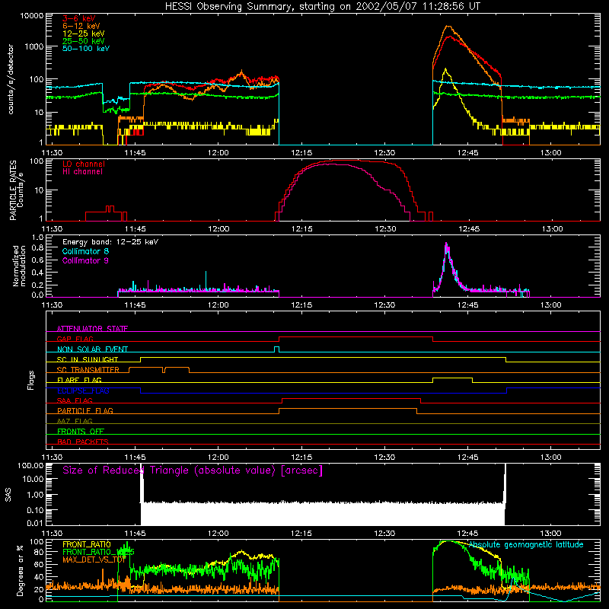
Task: Click the magenta modulation peak near 12:41
Action: tap(446, 245)
